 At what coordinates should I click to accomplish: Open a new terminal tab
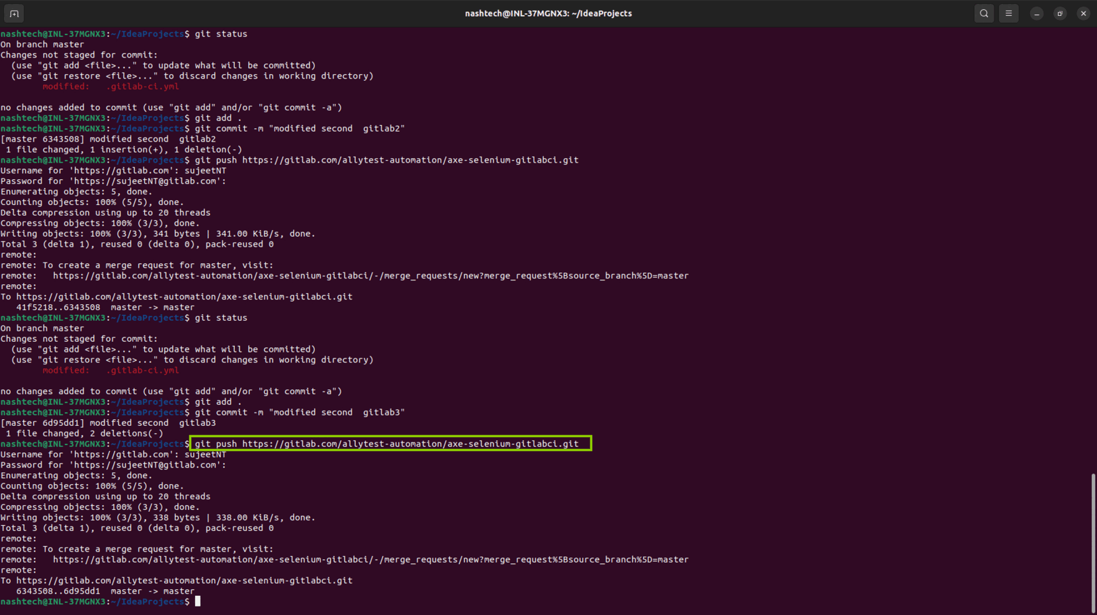click(x=13, y=13)
